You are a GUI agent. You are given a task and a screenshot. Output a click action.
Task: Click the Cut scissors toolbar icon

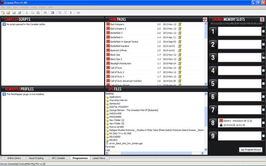[27, 13]
